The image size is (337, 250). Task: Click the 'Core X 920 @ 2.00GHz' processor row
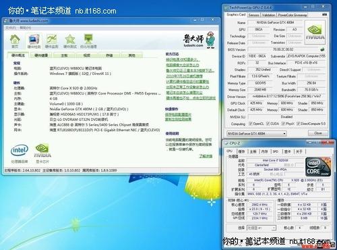pyautogui.click(x=73, y=88)
